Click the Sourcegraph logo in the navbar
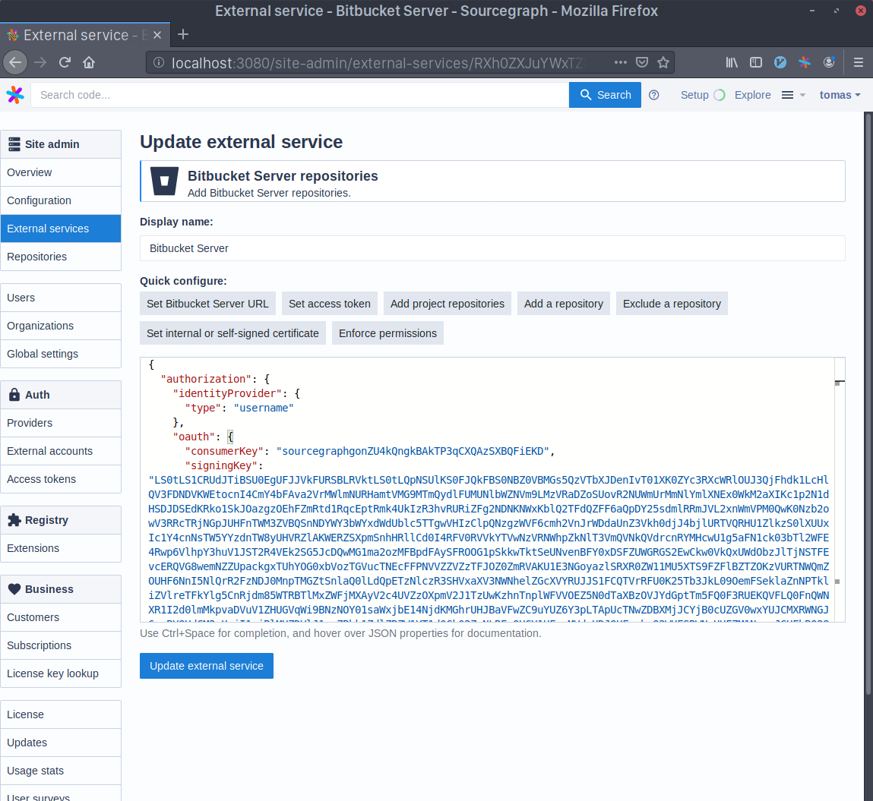The image size is (873, 801). tap(15, 95)
